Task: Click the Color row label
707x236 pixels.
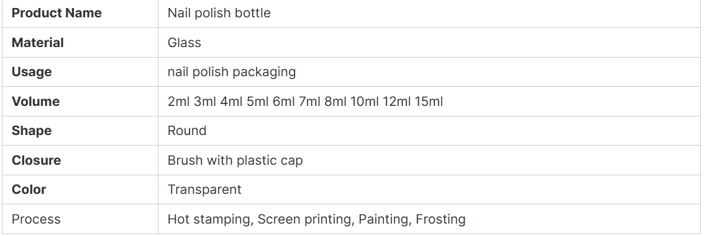Action: pyautogui.click(x=29, y=190)
